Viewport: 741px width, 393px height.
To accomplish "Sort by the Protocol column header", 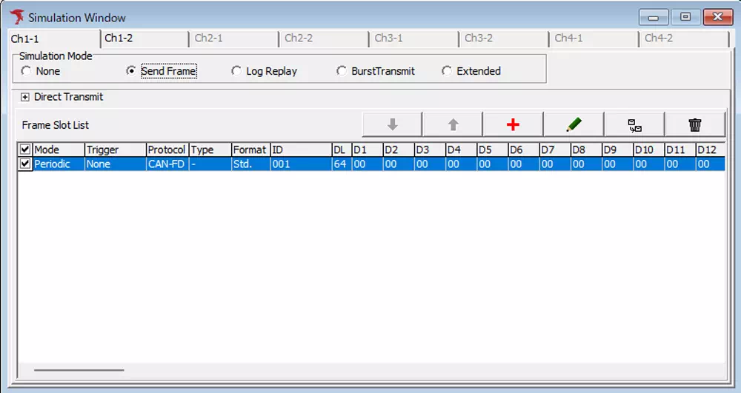I will (167, 150).
